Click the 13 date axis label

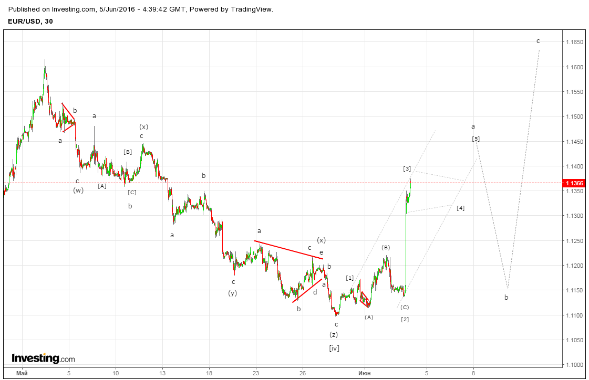162,373
